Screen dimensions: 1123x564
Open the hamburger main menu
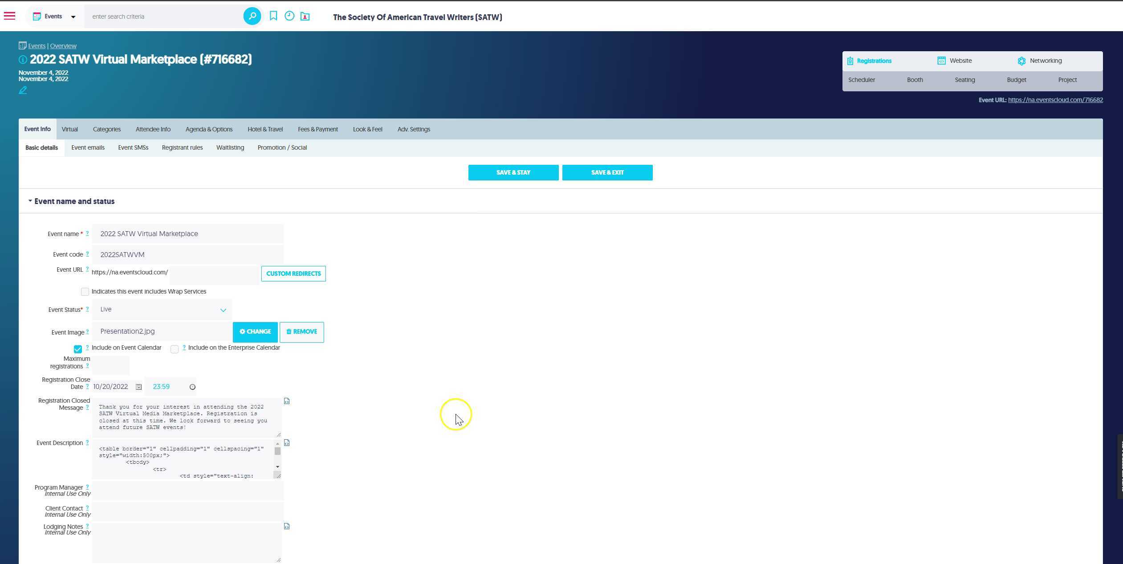(x=9, y=16)
